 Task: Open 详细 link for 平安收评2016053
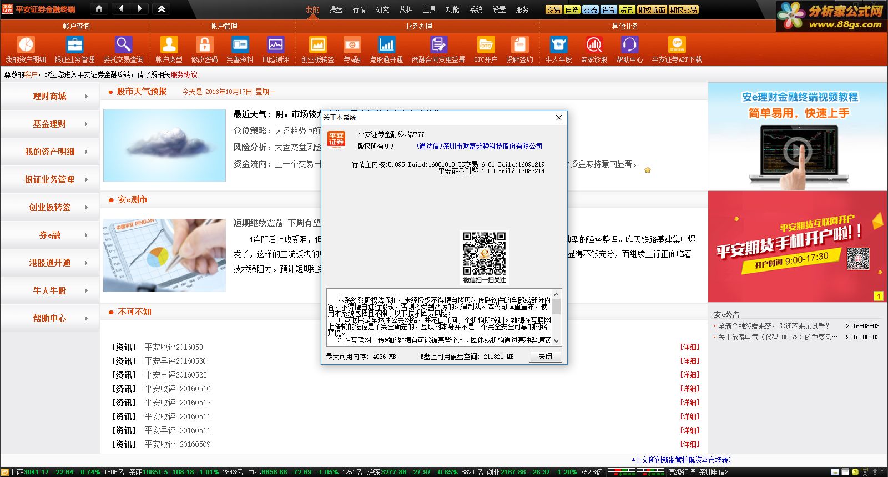pyautogui.click(x=690, y=347)
